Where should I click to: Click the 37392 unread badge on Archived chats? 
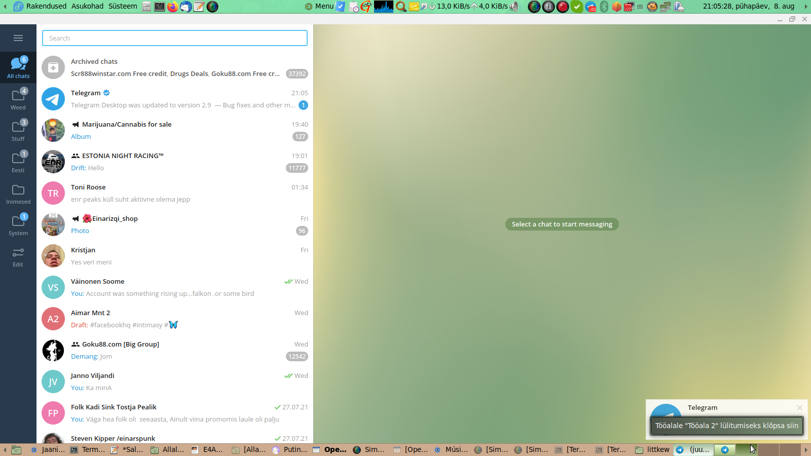297,74
